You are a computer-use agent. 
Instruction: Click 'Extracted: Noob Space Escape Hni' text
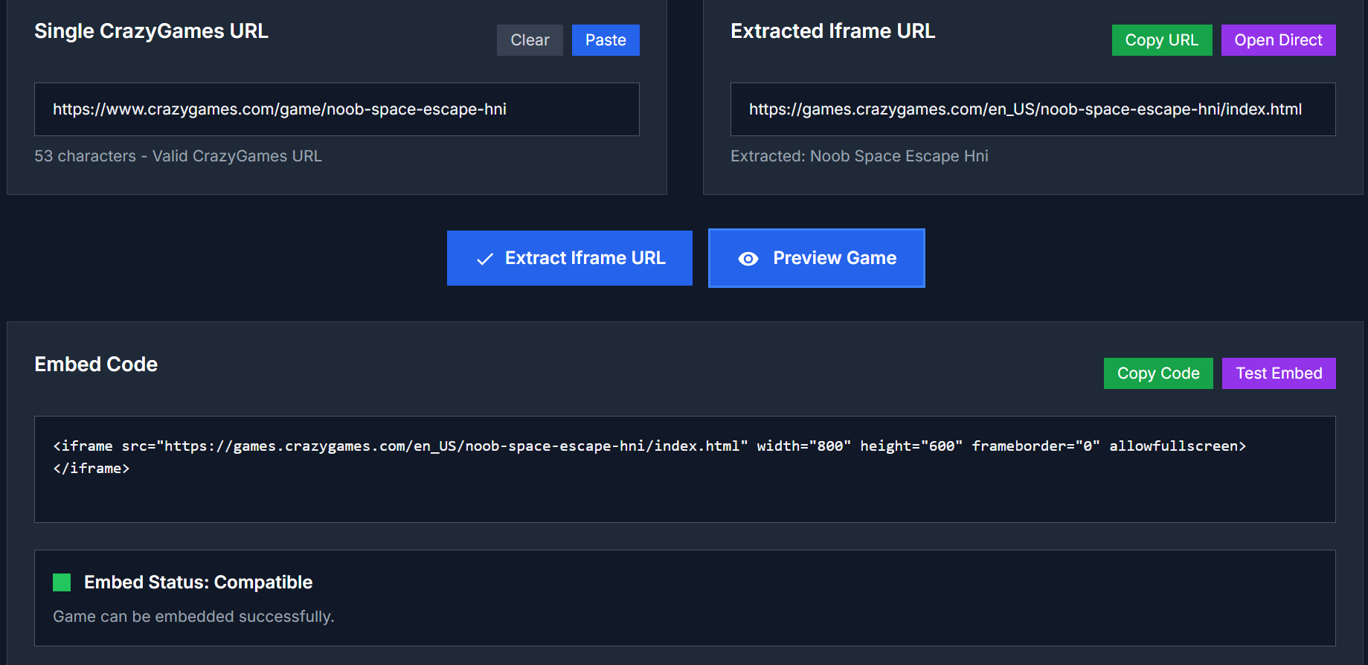859,156
